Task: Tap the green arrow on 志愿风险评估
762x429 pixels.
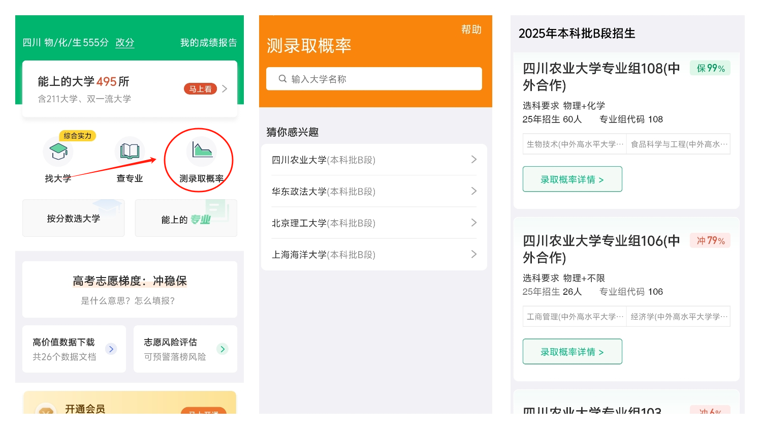Action: (222, 349)
